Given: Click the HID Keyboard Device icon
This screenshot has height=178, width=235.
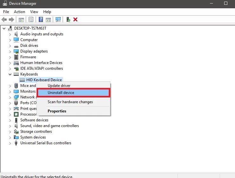Looking at the screenshot, I should click(22, 80).
